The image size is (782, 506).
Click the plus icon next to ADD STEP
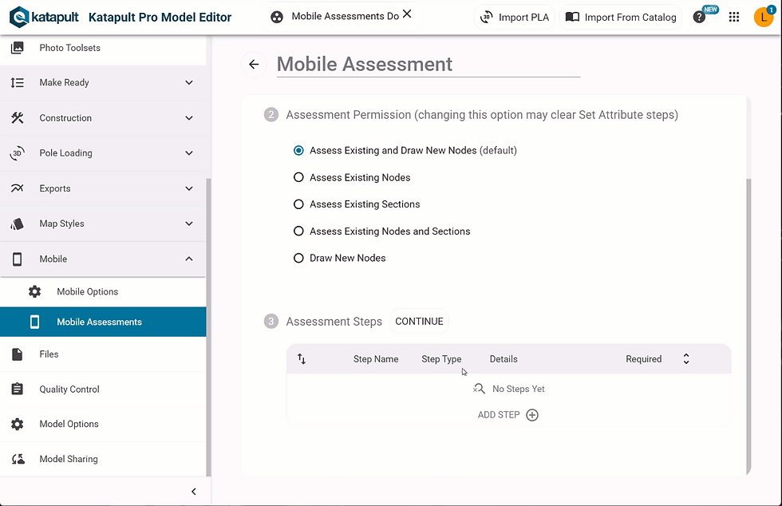[x=532, y=415]
